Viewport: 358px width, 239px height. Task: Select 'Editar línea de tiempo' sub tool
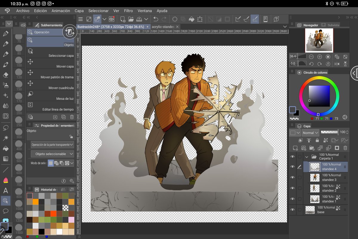tap(51, 106)
